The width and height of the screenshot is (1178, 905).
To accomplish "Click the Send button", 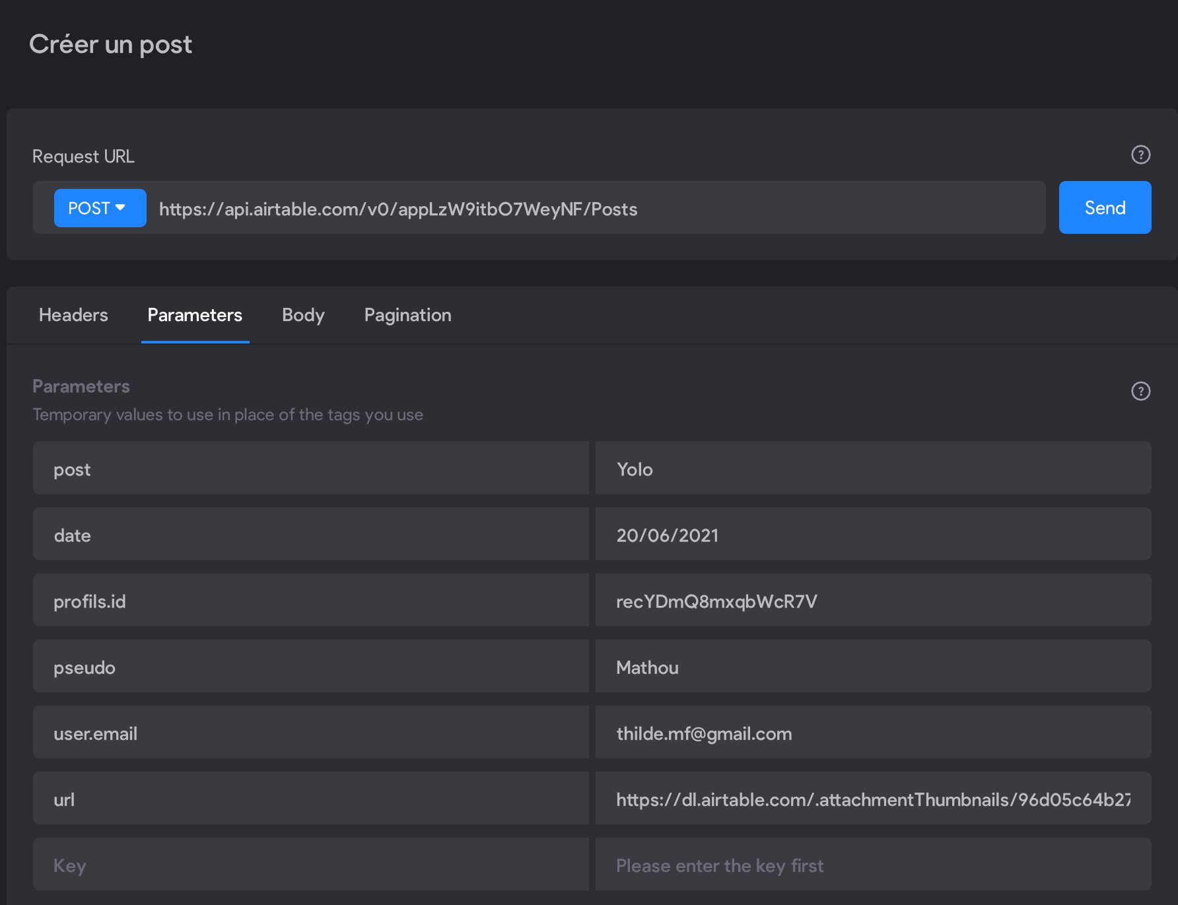I will [x=1105, y=207].
